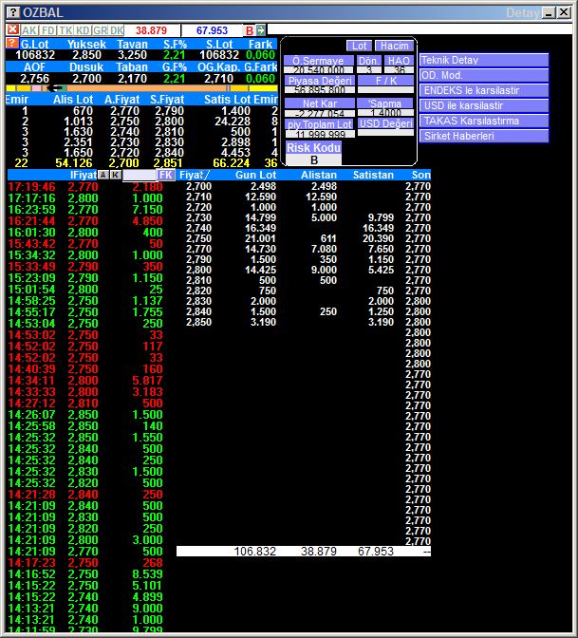The width and height of the screenshot is (578, 638).
Task: Click the FK button in trades header
Action: pos(166,175)
